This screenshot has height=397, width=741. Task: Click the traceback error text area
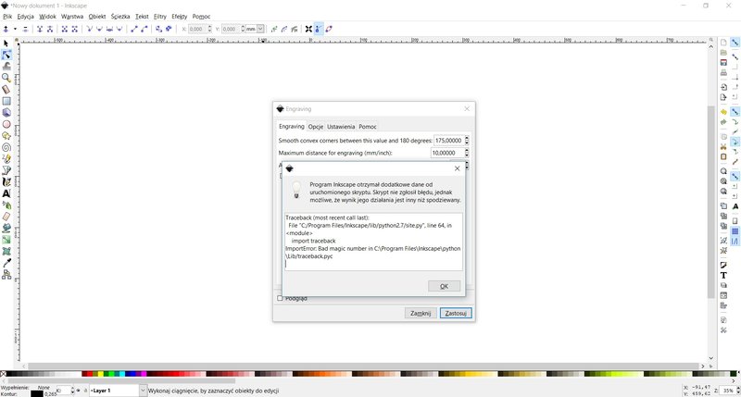click(x=373, y=242)
